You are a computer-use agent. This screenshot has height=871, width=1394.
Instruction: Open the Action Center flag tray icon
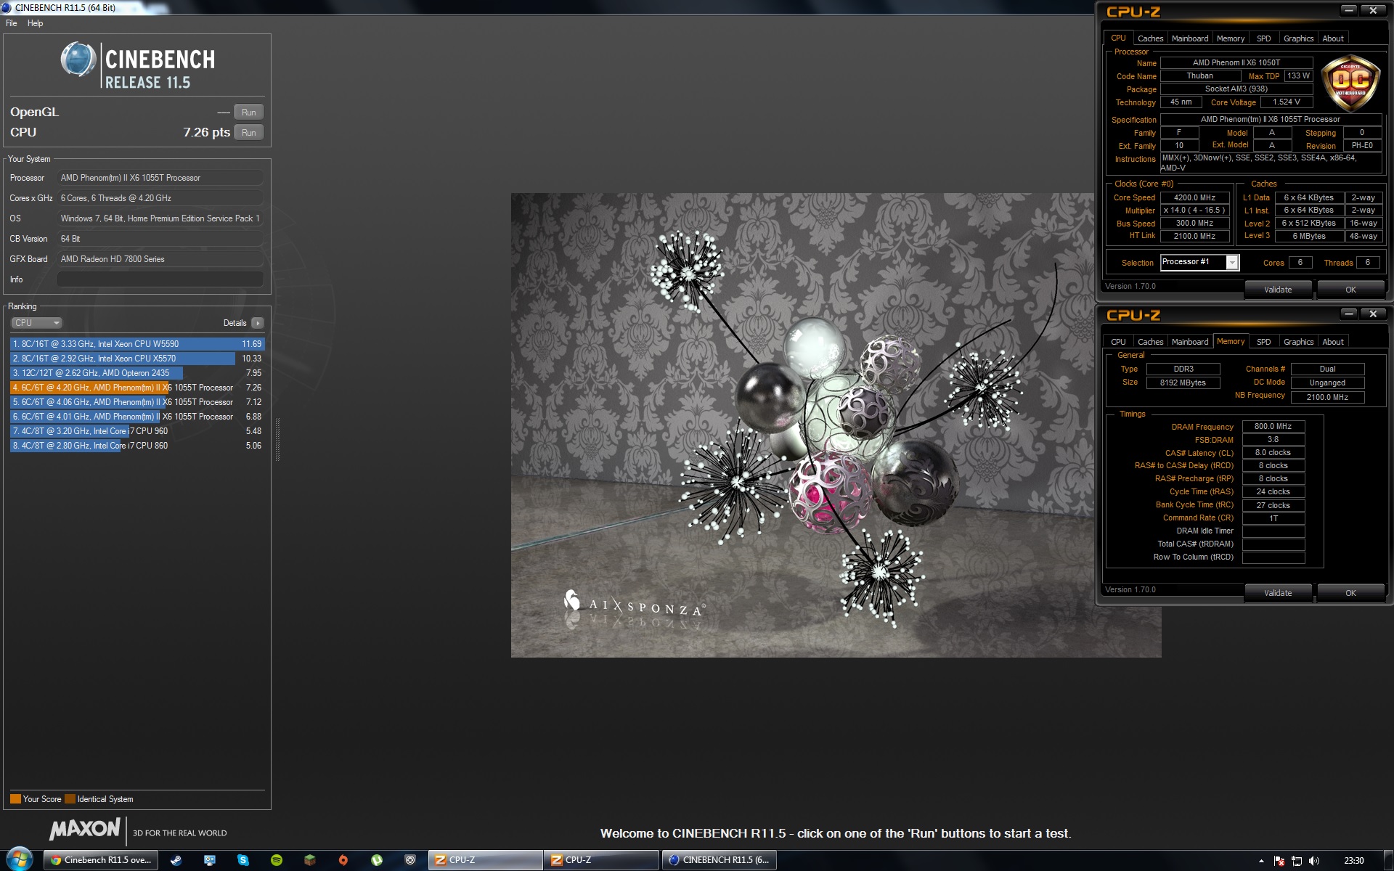tap(1279, 861)
